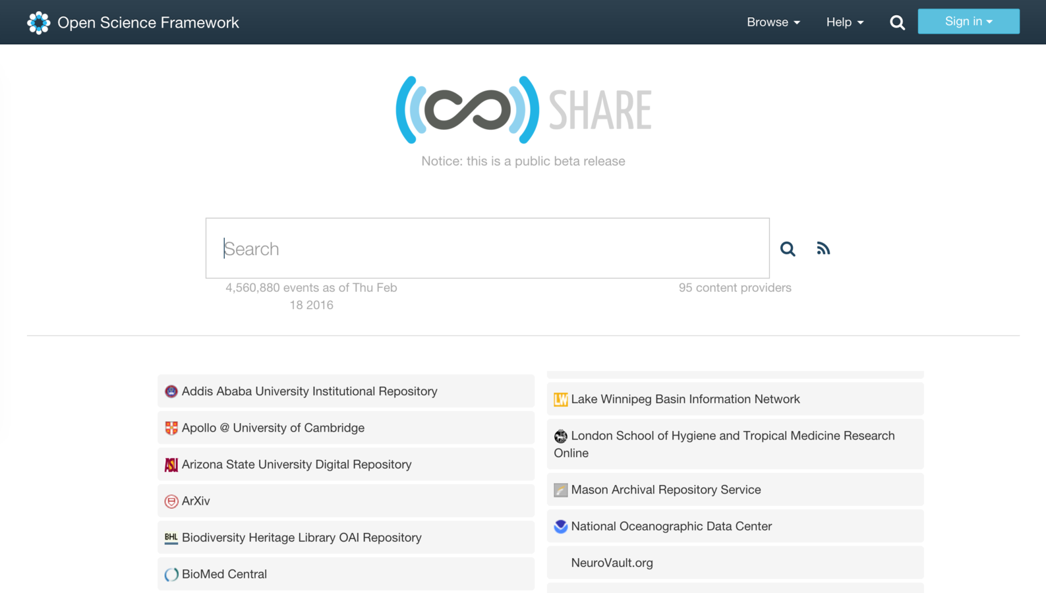Image resolution: width=1046 pixels, height=593 pixels.
Task: Click the BioMed Central ring icon
Action: tap(171, 575)
